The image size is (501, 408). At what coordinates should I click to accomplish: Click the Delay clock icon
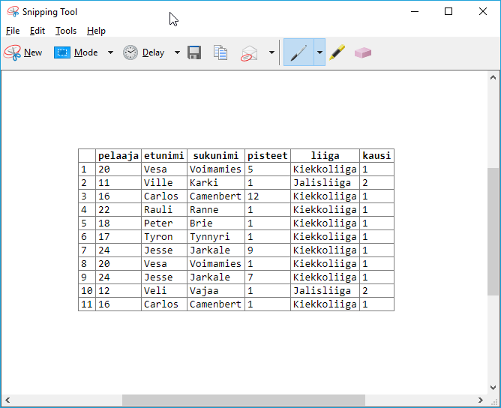(130, 52)
